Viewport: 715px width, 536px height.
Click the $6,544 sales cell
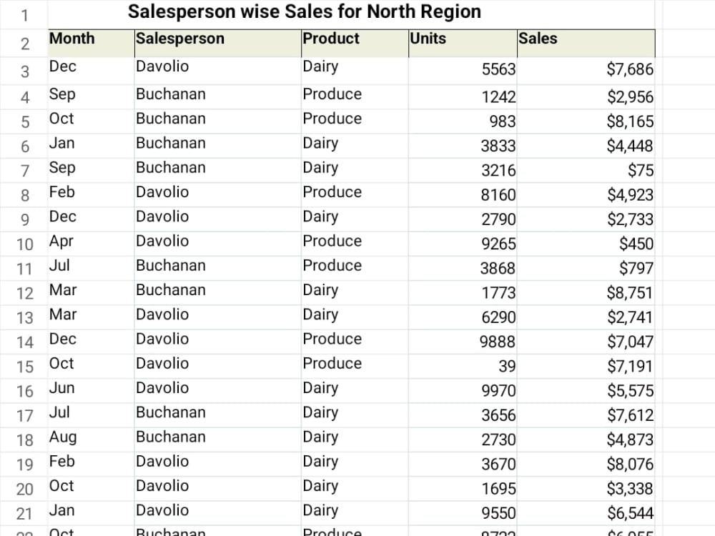point(586,513)
